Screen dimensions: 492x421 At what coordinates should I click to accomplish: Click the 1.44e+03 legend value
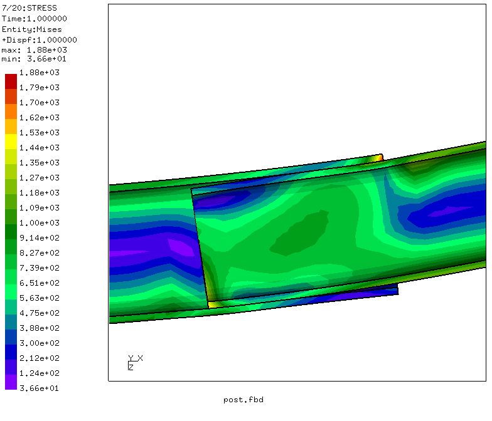tap(39, 148)
